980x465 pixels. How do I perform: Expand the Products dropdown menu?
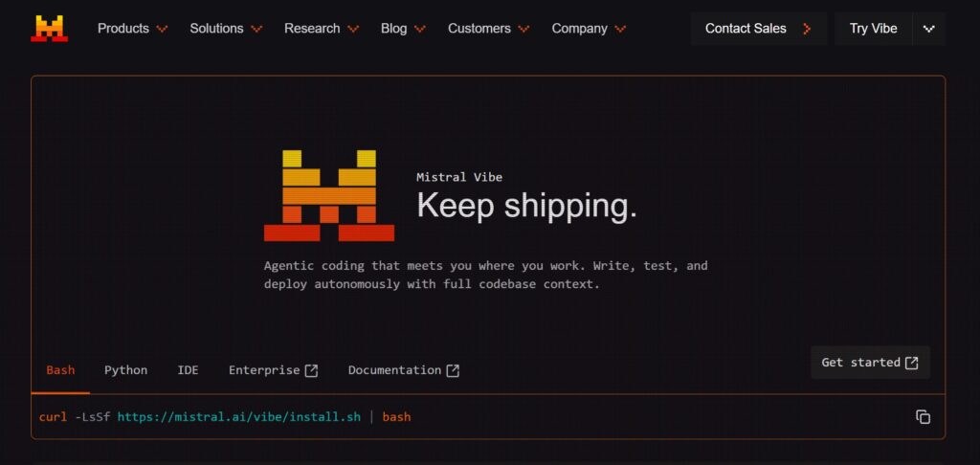tap(132, 29)
